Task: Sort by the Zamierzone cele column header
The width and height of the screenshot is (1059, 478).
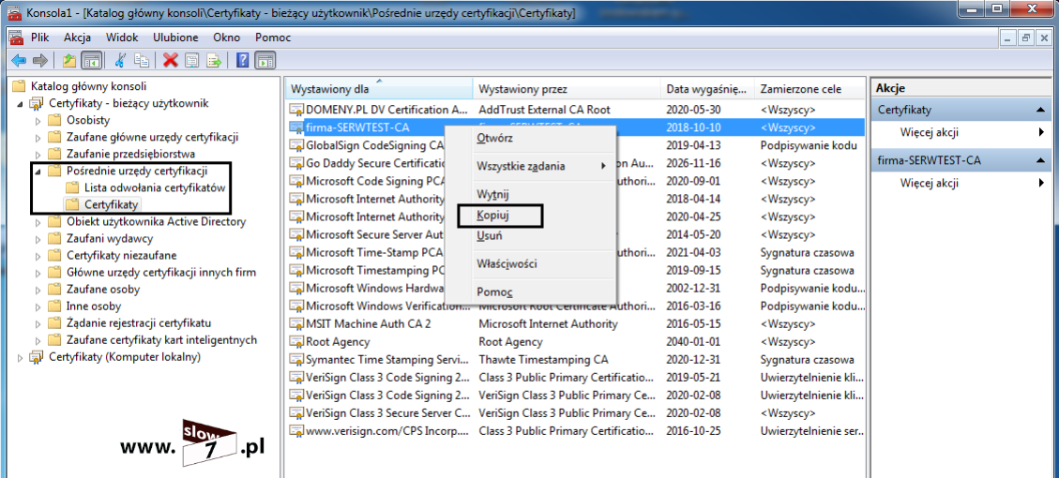Action: pos(809,88)
